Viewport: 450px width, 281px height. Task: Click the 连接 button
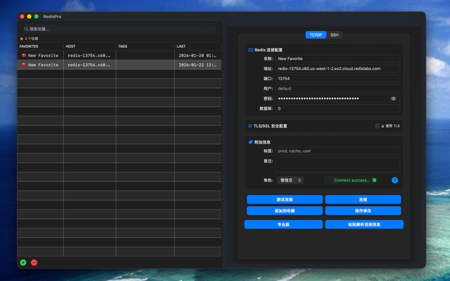363,200
